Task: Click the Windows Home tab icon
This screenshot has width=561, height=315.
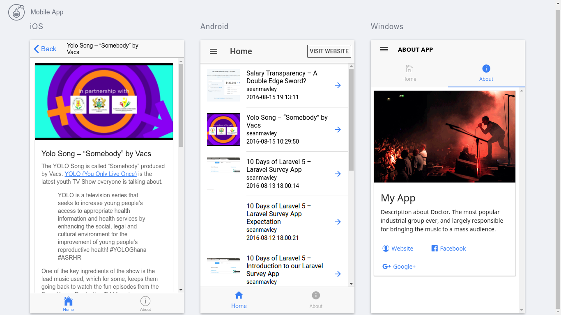Action: pyautogui.click(x=409, y=69)
